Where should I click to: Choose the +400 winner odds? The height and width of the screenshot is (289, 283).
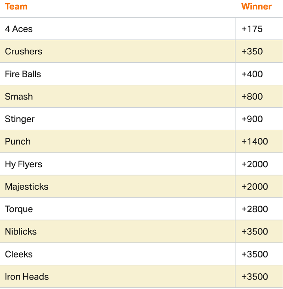pos(252,74)
